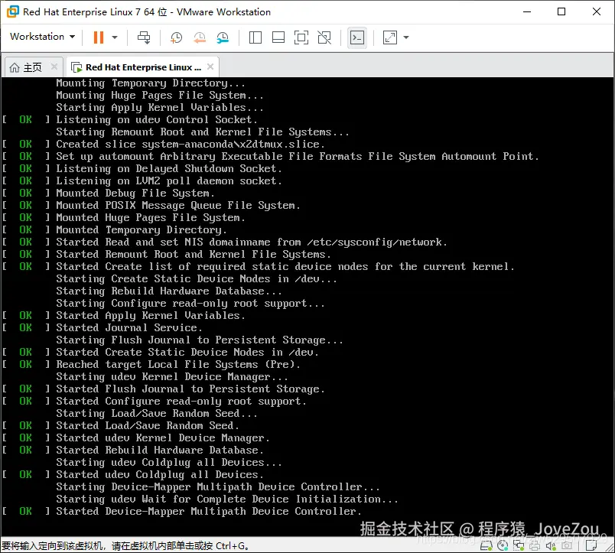The image size is (615, 553).
Task: Click the sound card status icon
Action: 551,545
